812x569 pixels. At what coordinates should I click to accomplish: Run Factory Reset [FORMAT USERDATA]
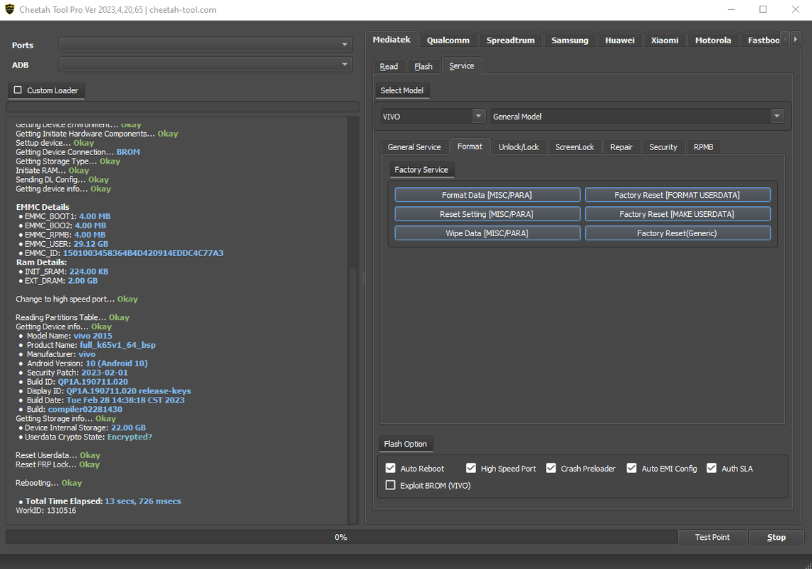(677, 195)
